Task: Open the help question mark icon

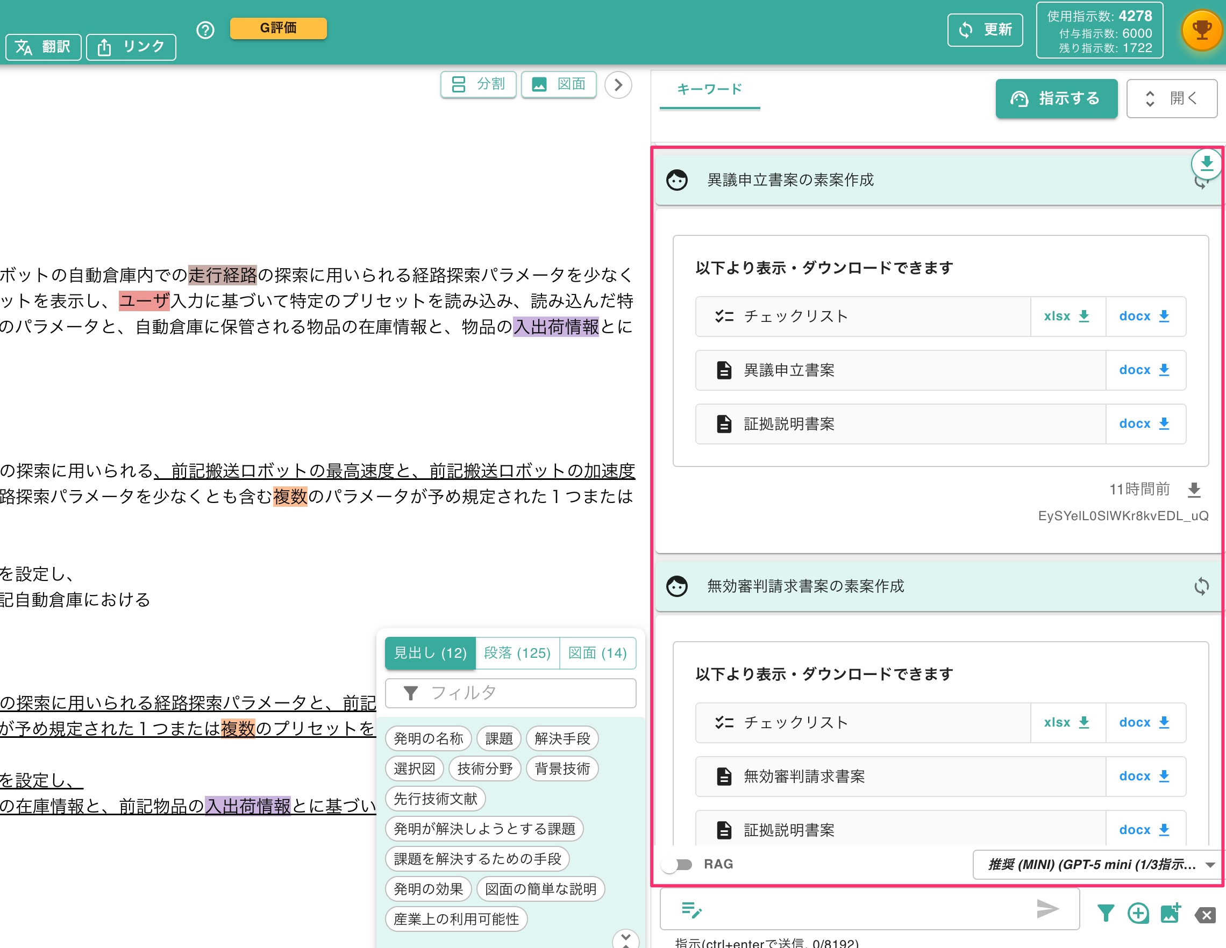Action: coord(205,30)
